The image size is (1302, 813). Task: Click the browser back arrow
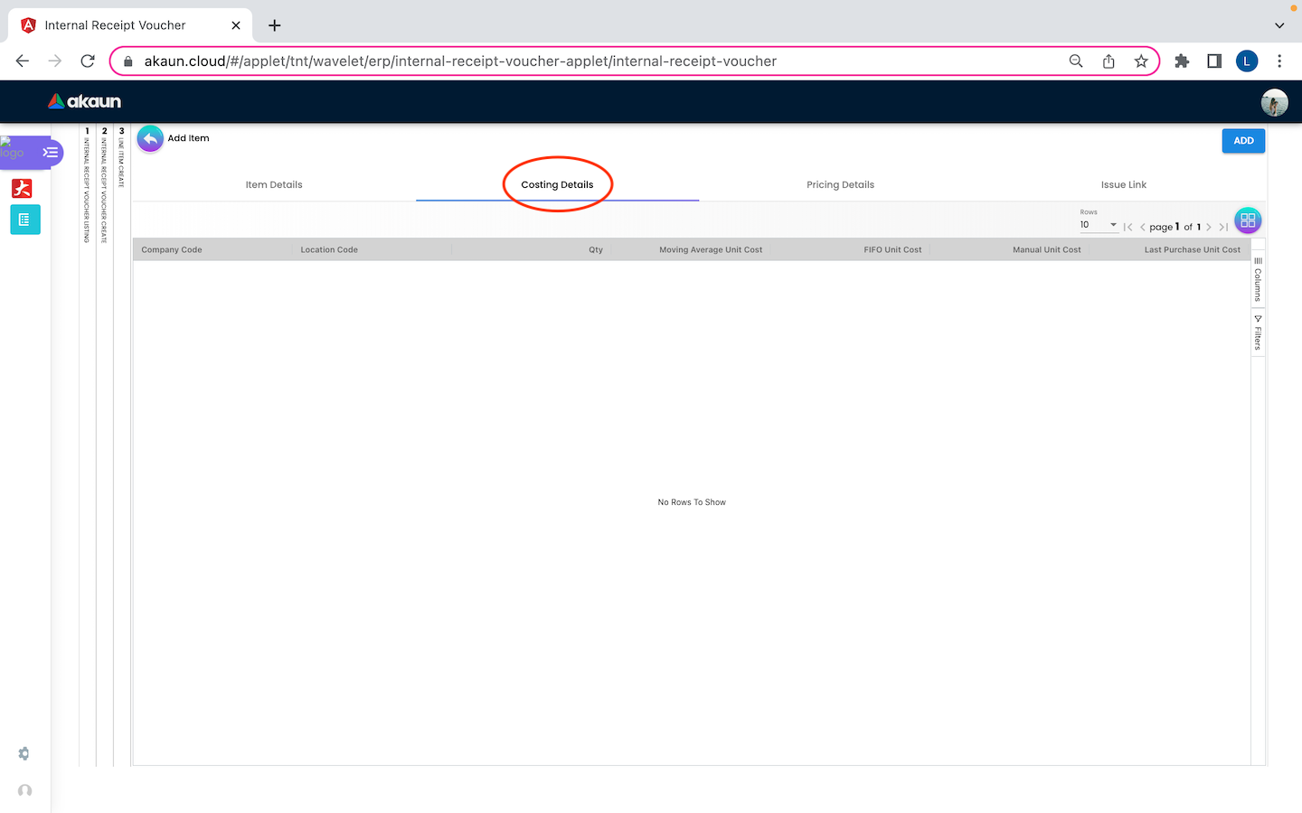point(23,61)
